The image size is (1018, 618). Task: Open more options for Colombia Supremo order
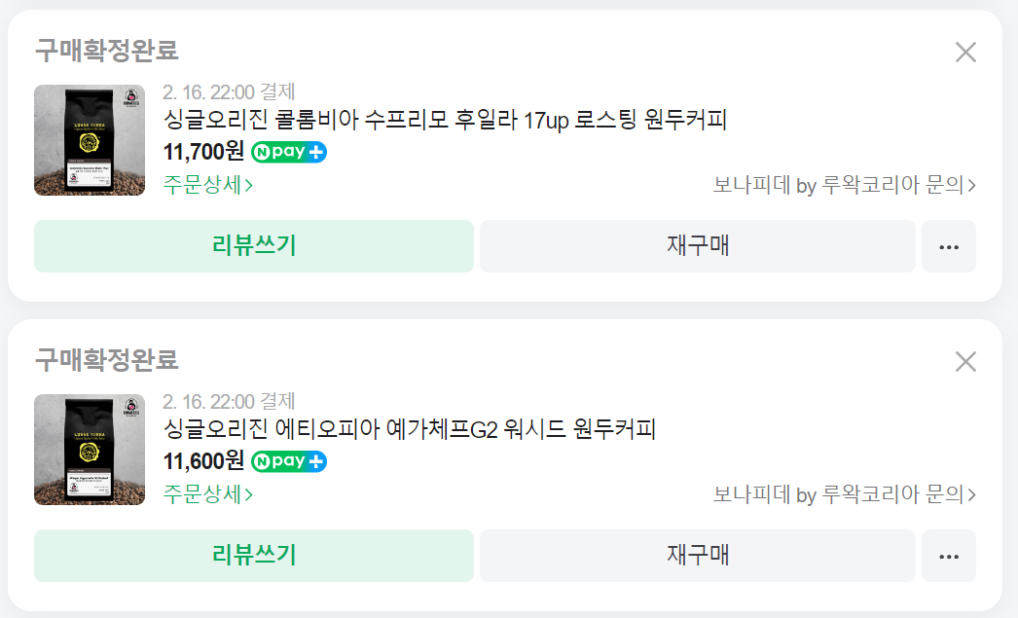click(x=949, y=246)
